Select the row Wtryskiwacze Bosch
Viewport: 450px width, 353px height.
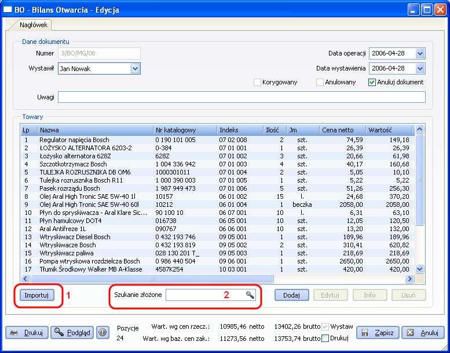pyautogui.click(x=218, y=245)
